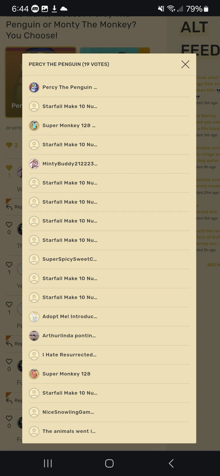Tap I Hate Resurrected… default avatar
The height and width of the screenshot is (476, 220).
pyautogui.click(x=34, y=355)
